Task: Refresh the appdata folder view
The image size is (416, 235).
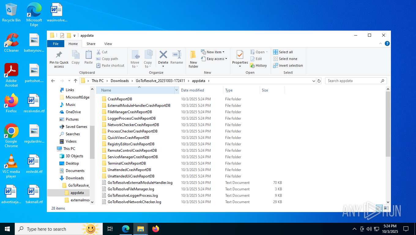Action: pos(319,81)
